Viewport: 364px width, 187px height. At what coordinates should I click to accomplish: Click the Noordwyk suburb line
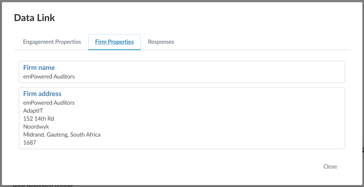[x=36, y=127]
